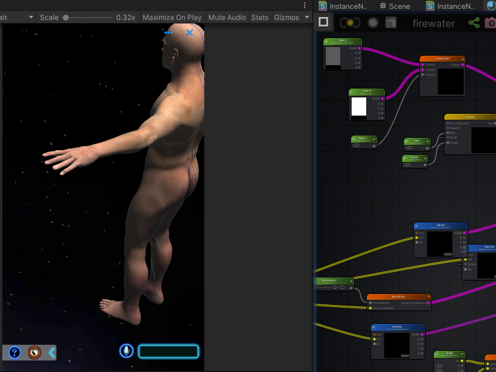The image size is (496, 372).
Task: Click the blue X close icon in game view
Action: pyautogui.click(x=190, y=33)
